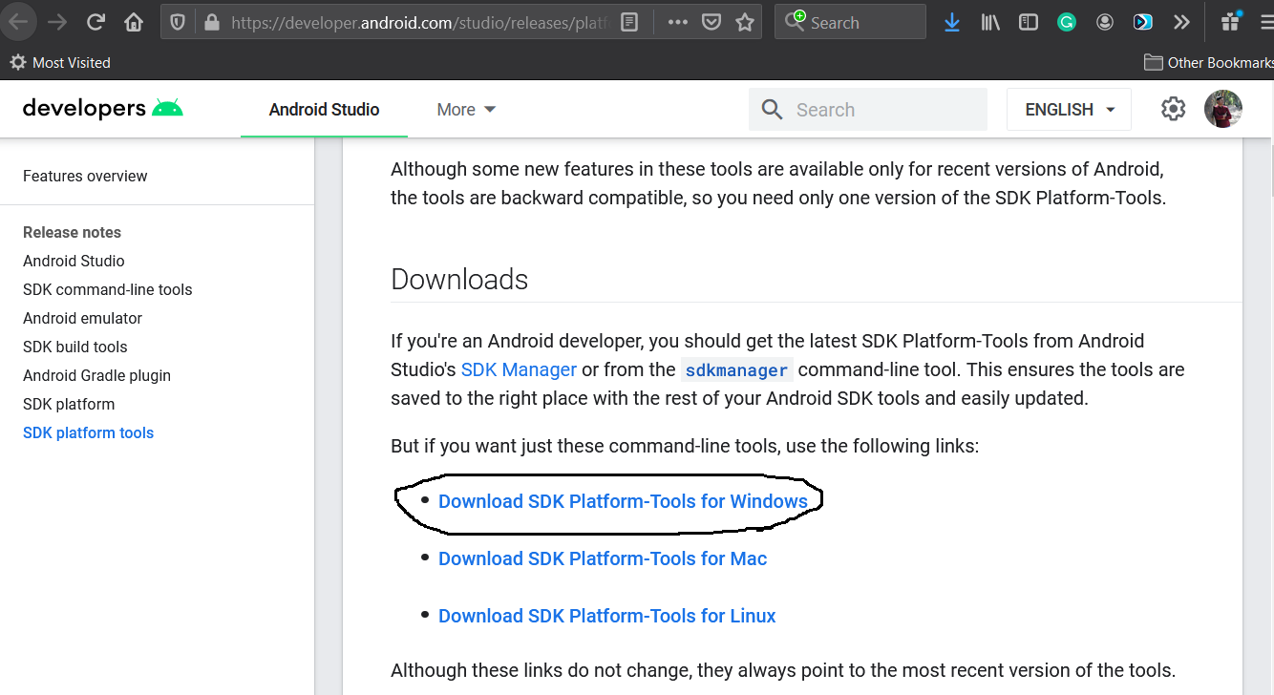
Task: Open the library bookmarks and history icon
Action: 990,22
